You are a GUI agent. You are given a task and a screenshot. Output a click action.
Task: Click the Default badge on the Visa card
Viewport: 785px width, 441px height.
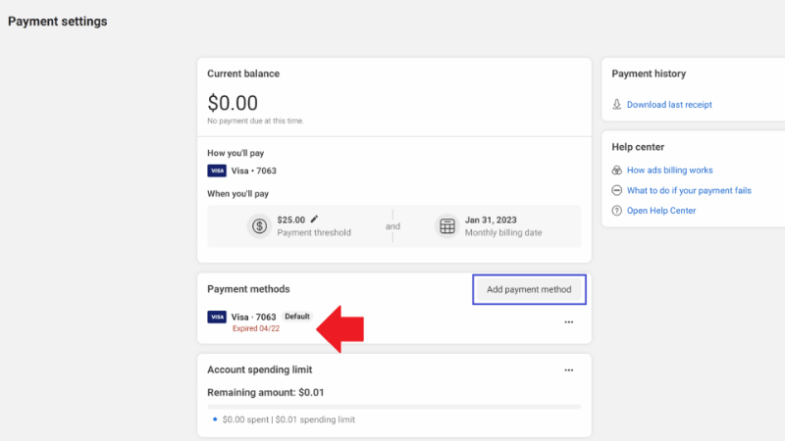point(296,317)
